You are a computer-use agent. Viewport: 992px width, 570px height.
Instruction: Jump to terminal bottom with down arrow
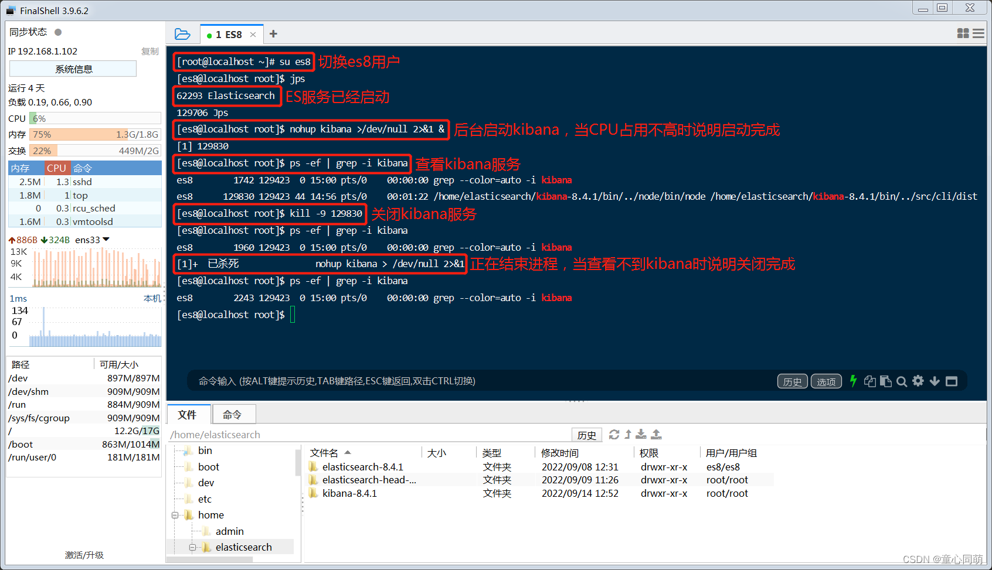click(x=935, y=381)
